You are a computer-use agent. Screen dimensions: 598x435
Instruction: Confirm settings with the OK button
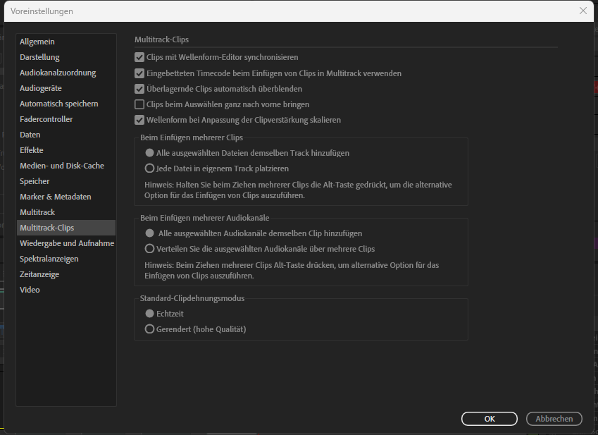pos(489,418)
